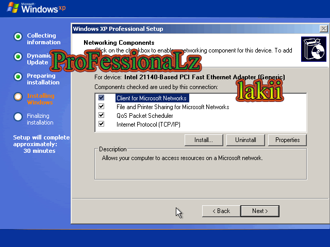This screenshot has width=330, height=247.
Task: Click the Intel 21140-Based adapter device name
Action: coord(204,77)
